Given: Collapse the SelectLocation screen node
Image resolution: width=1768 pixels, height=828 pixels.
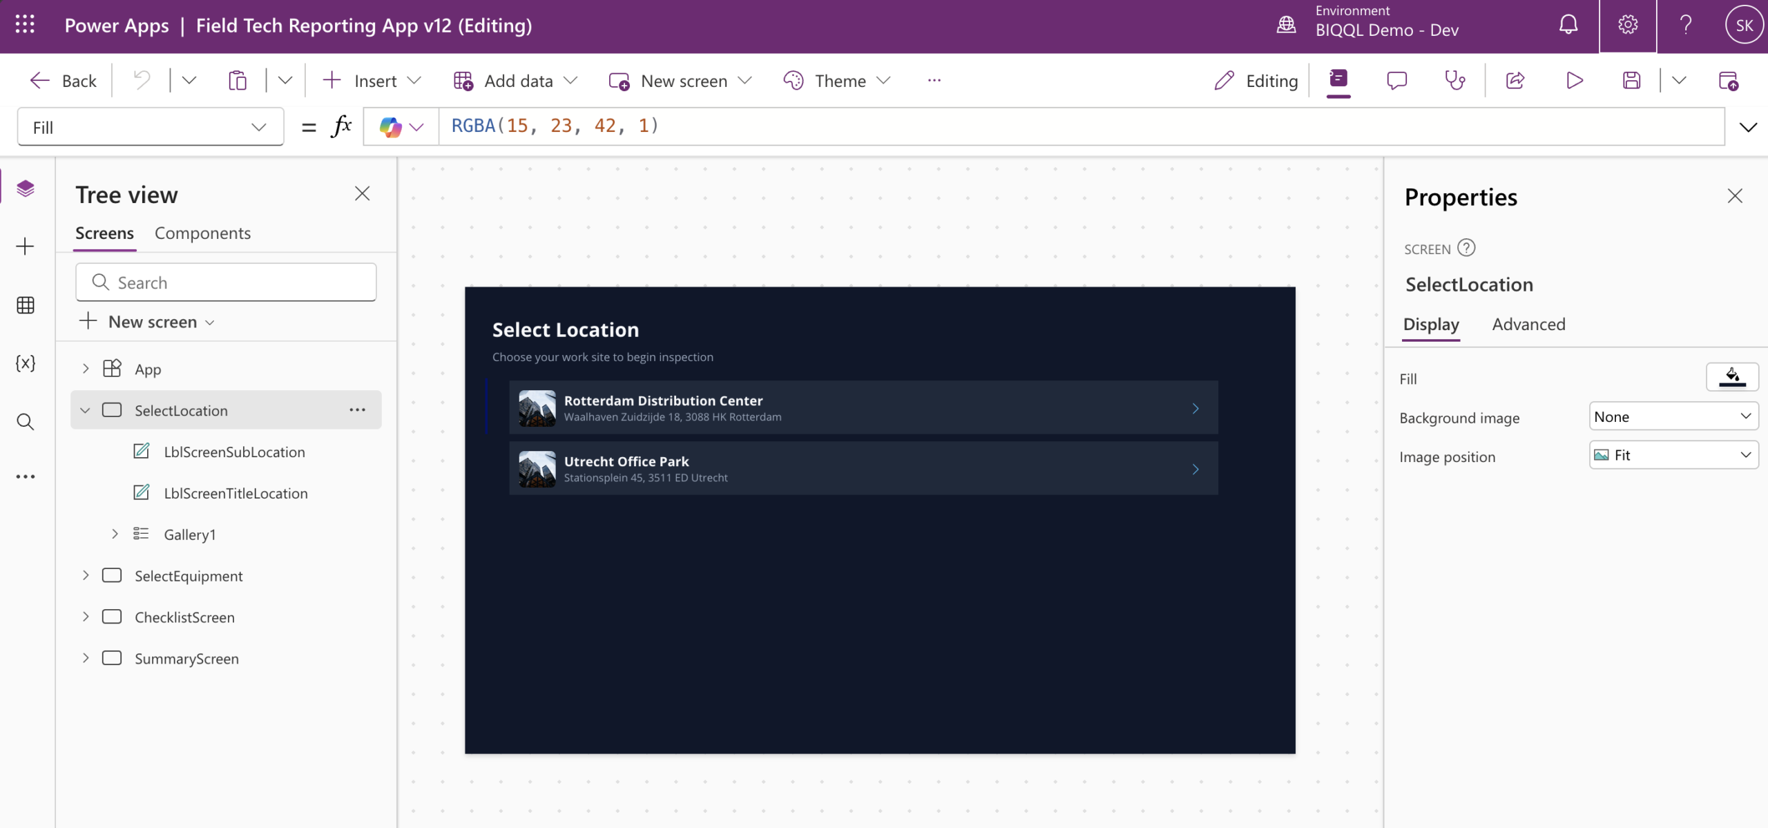Looking at the screenshot, I should 85,410.
